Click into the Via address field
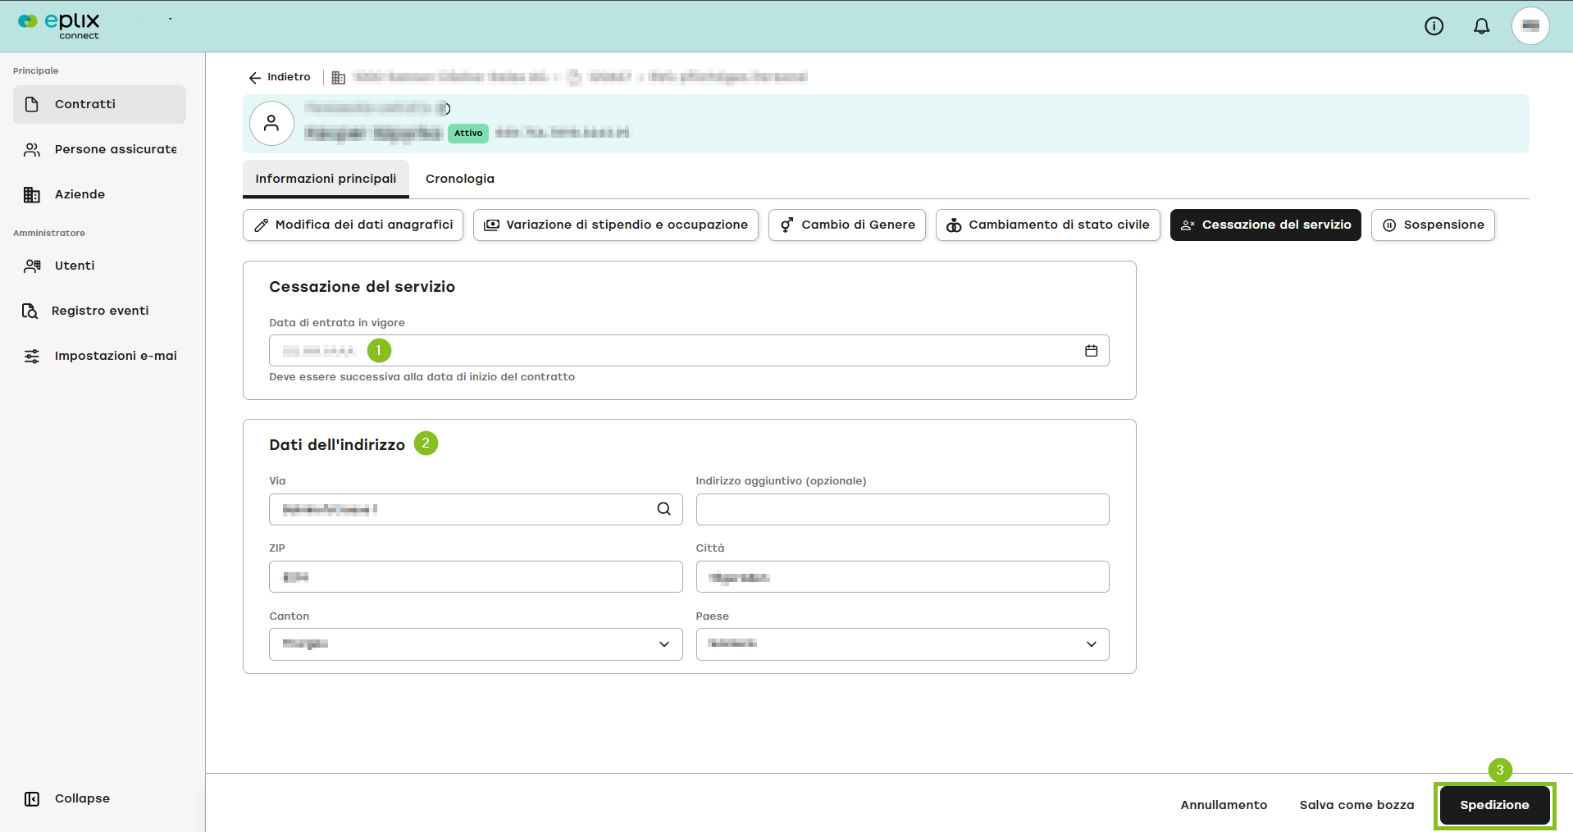This screenshot has width=1573, height=832. point(476,509)
